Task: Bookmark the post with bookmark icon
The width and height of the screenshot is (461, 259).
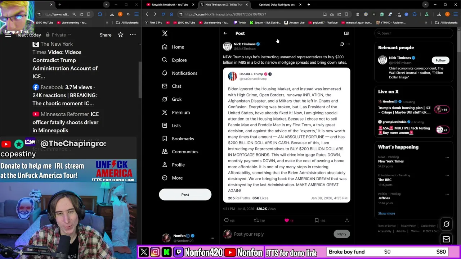Action: tap(317, 220)
